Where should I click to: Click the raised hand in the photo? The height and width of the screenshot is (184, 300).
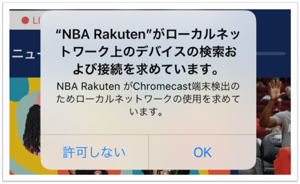point(276,89)
